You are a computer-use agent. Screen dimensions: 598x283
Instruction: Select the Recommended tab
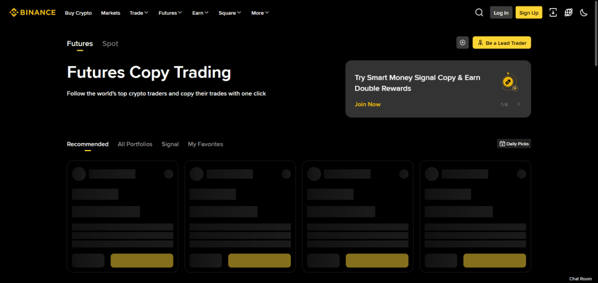coord(88,144)
